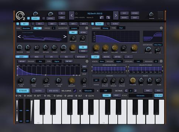This screenshot has height=132, width=179.
Task: Click the FILL OCTAVE button
Action: tap(158, 95)
